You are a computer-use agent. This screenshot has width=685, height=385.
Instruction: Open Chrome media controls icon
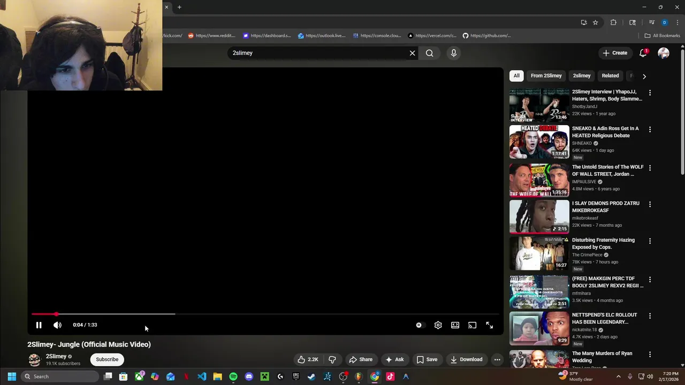[x=651, y=22]
